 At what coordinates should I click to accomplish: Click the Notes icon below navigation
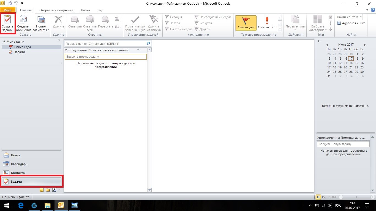[x=42, y=190]
